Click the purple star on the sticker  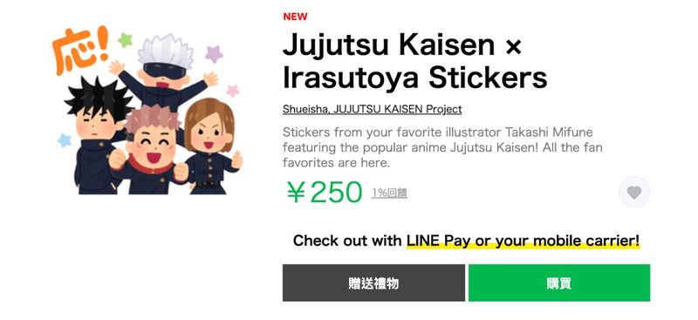click(x=214, y=54)
